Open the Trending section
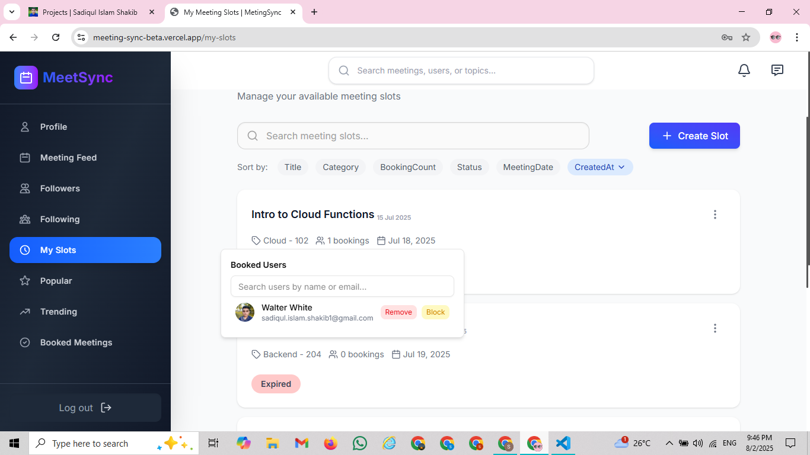 (58, 312)
